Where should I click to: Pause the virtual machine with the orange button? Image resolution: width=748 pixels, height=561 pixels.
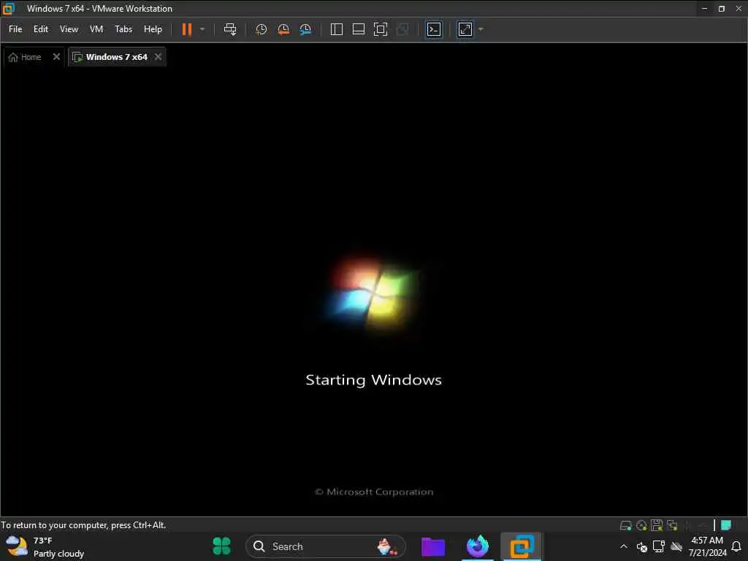[186, 29]
